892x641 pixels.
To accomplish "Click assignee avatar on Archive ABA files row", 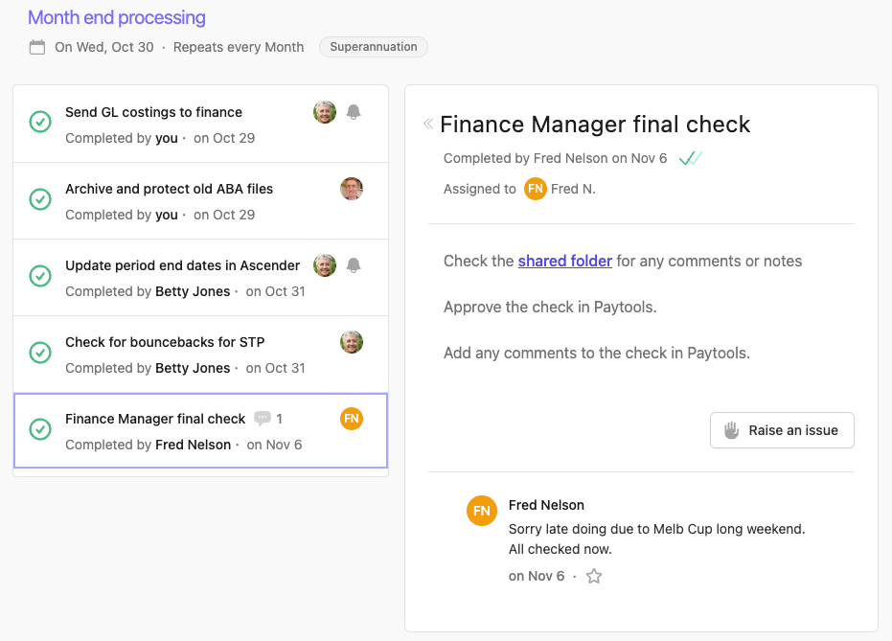I will click(x=352, y=189).
